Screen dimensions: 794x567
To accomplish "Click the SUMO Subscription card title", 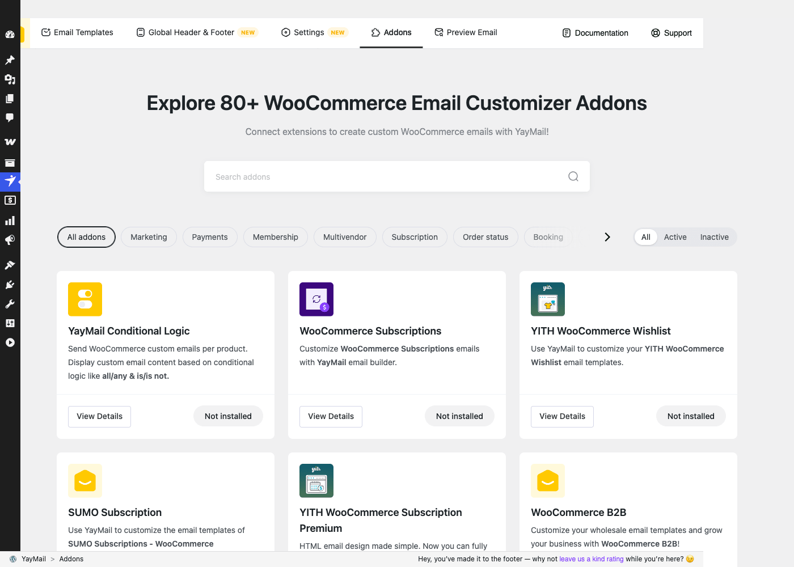I will (x=115, y=513).
